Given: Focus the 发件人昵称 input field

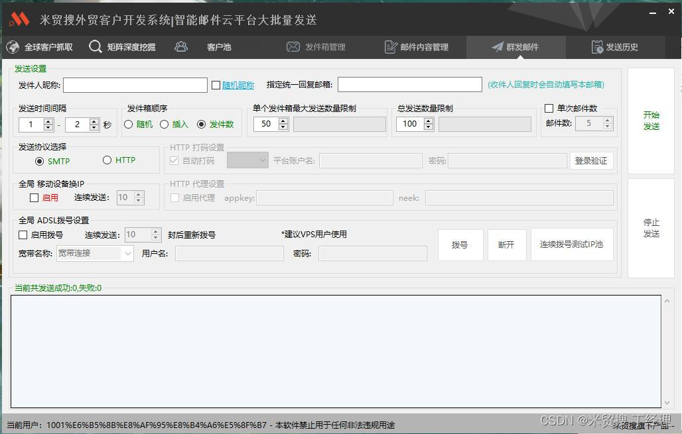Looking at the screenshot, I should point(135,85).
